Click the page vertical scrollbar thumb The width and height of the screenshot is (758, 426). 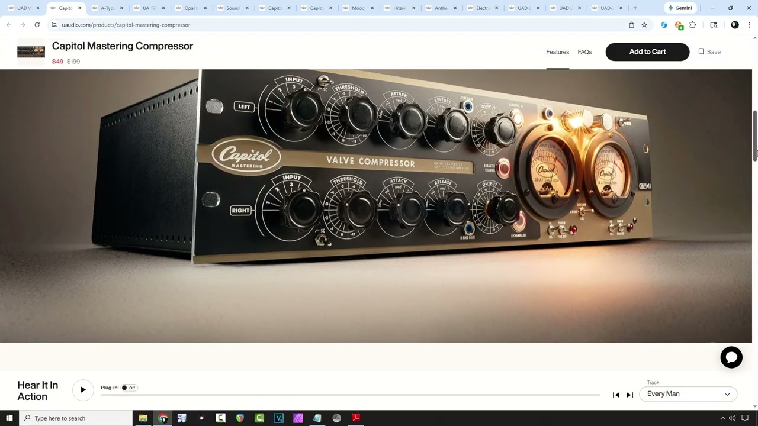pyautogui.click(x=755, y=135)
